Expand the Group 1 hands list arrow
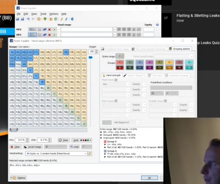The image size is (220, 184). tap(105, 145)
